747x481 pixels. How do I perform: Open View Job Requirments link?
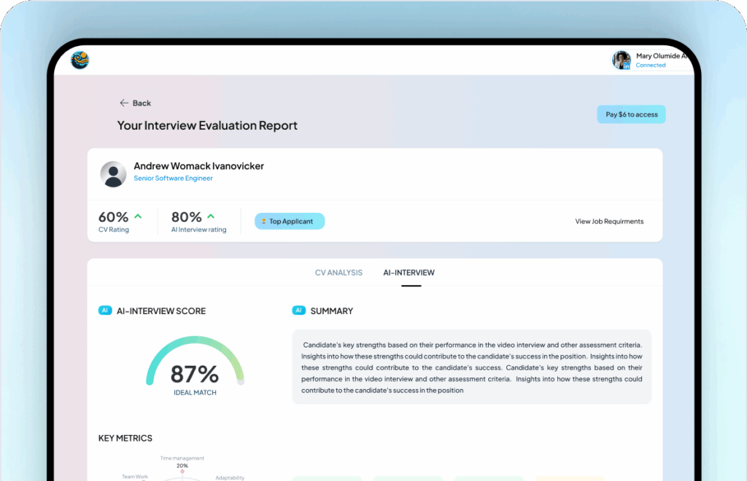609,222
